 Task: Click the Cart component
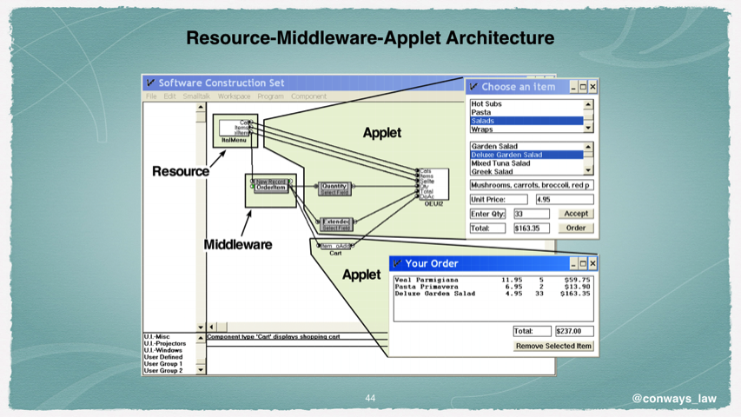click(x=335, y=248)
